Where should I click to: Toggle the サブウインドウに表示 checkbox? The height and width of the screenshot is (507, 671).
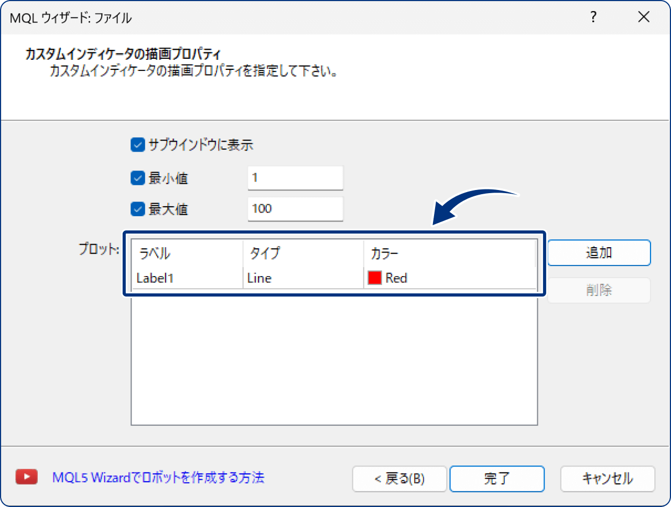tap(137, 145)
